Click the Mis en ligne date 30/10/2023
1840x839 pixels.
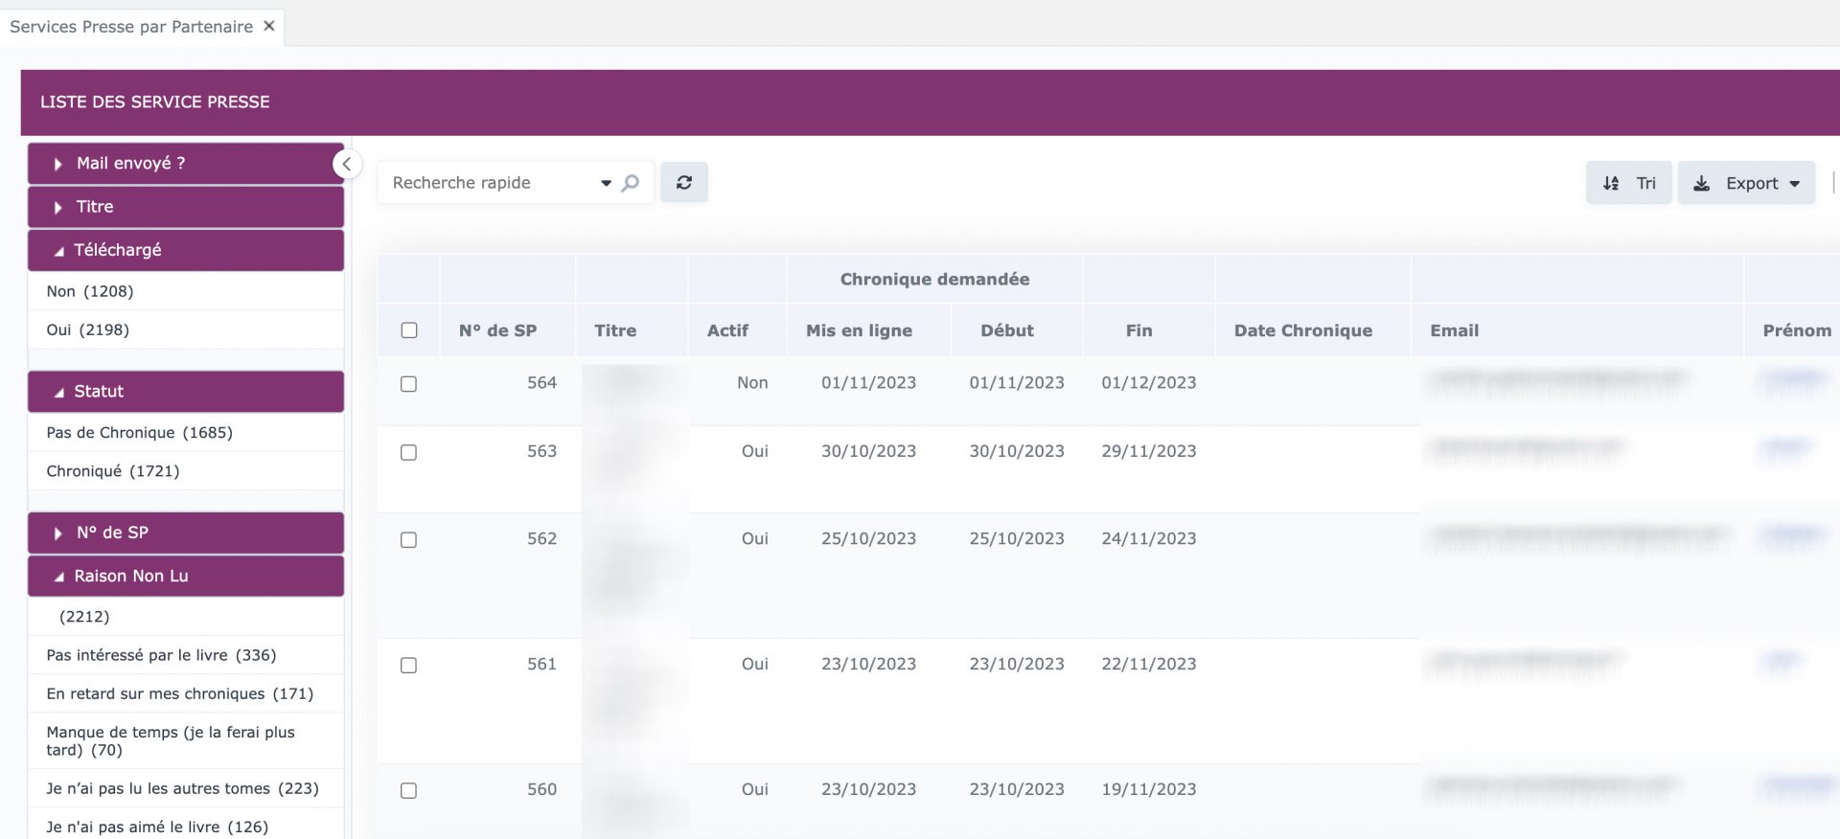coord(868,451)
